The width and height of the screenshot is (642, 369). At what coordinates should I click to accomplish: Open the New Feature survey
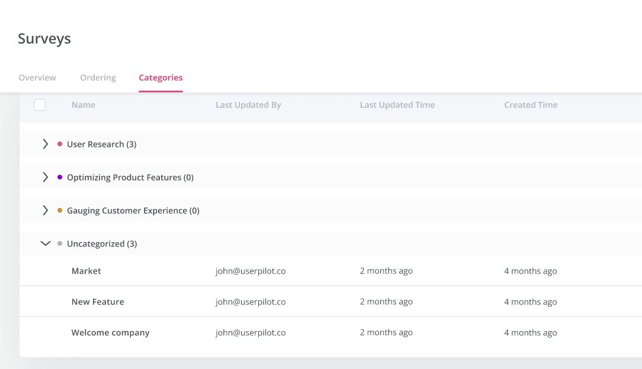[98, 302]
